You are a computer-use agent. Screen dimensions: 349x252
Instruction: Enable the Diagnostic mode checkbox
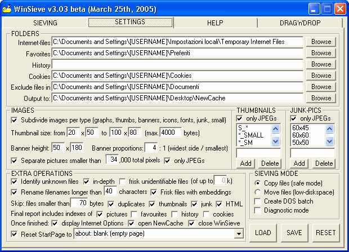pyautogui.click(x=258, y=210)
